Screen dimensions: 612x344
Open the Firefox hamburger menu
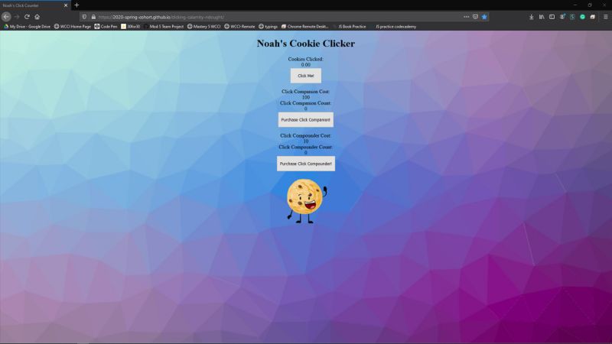point(605,17)
